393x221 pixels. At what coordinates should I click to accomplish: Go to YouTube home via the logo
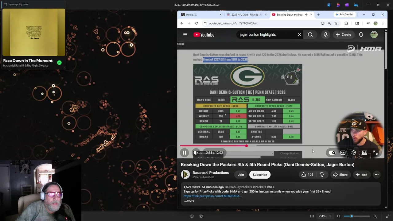[x=204, y=35]
